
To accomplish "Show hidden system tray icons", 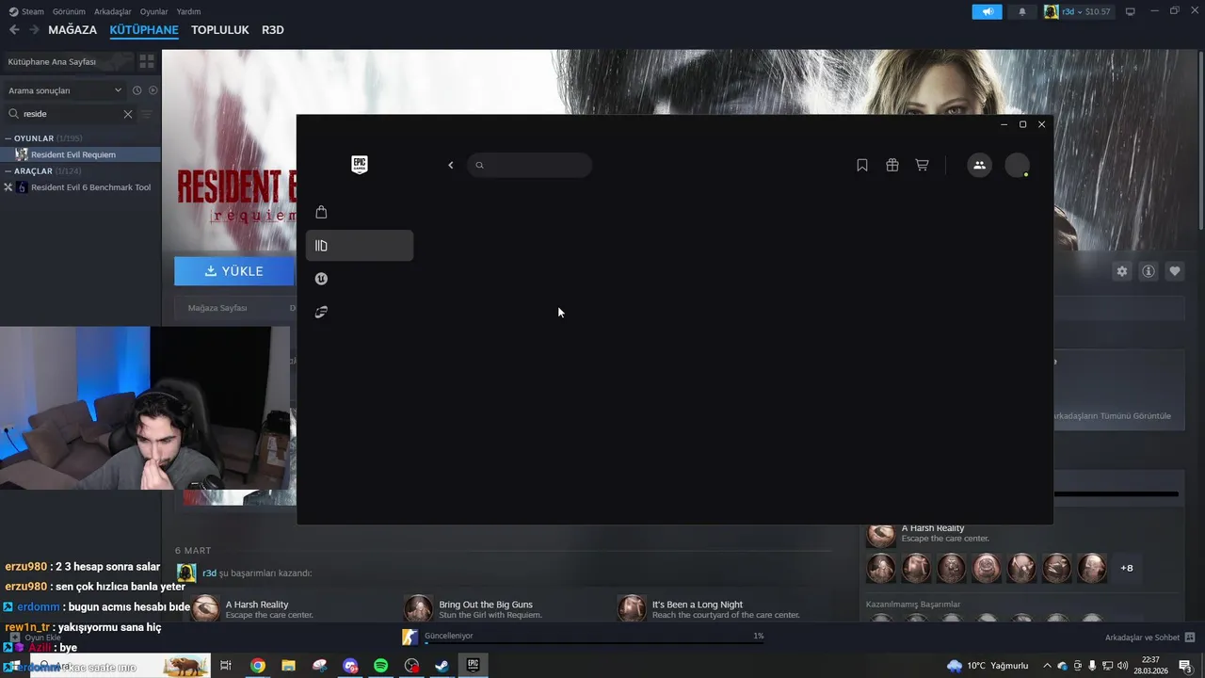I will tap(1047, 666).
